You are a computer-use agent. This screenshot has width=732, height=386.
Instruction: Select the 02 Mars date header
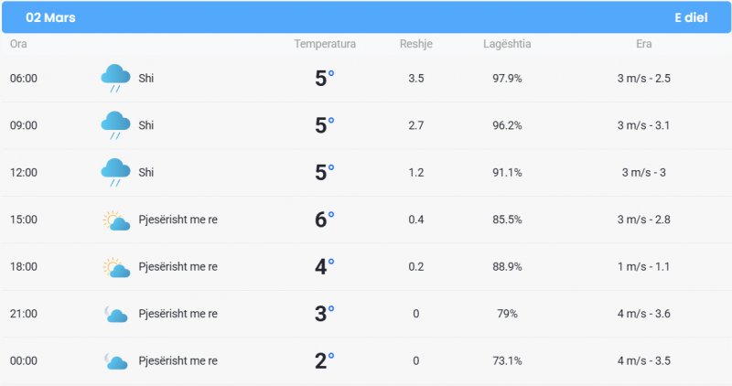tap(50, 17)
